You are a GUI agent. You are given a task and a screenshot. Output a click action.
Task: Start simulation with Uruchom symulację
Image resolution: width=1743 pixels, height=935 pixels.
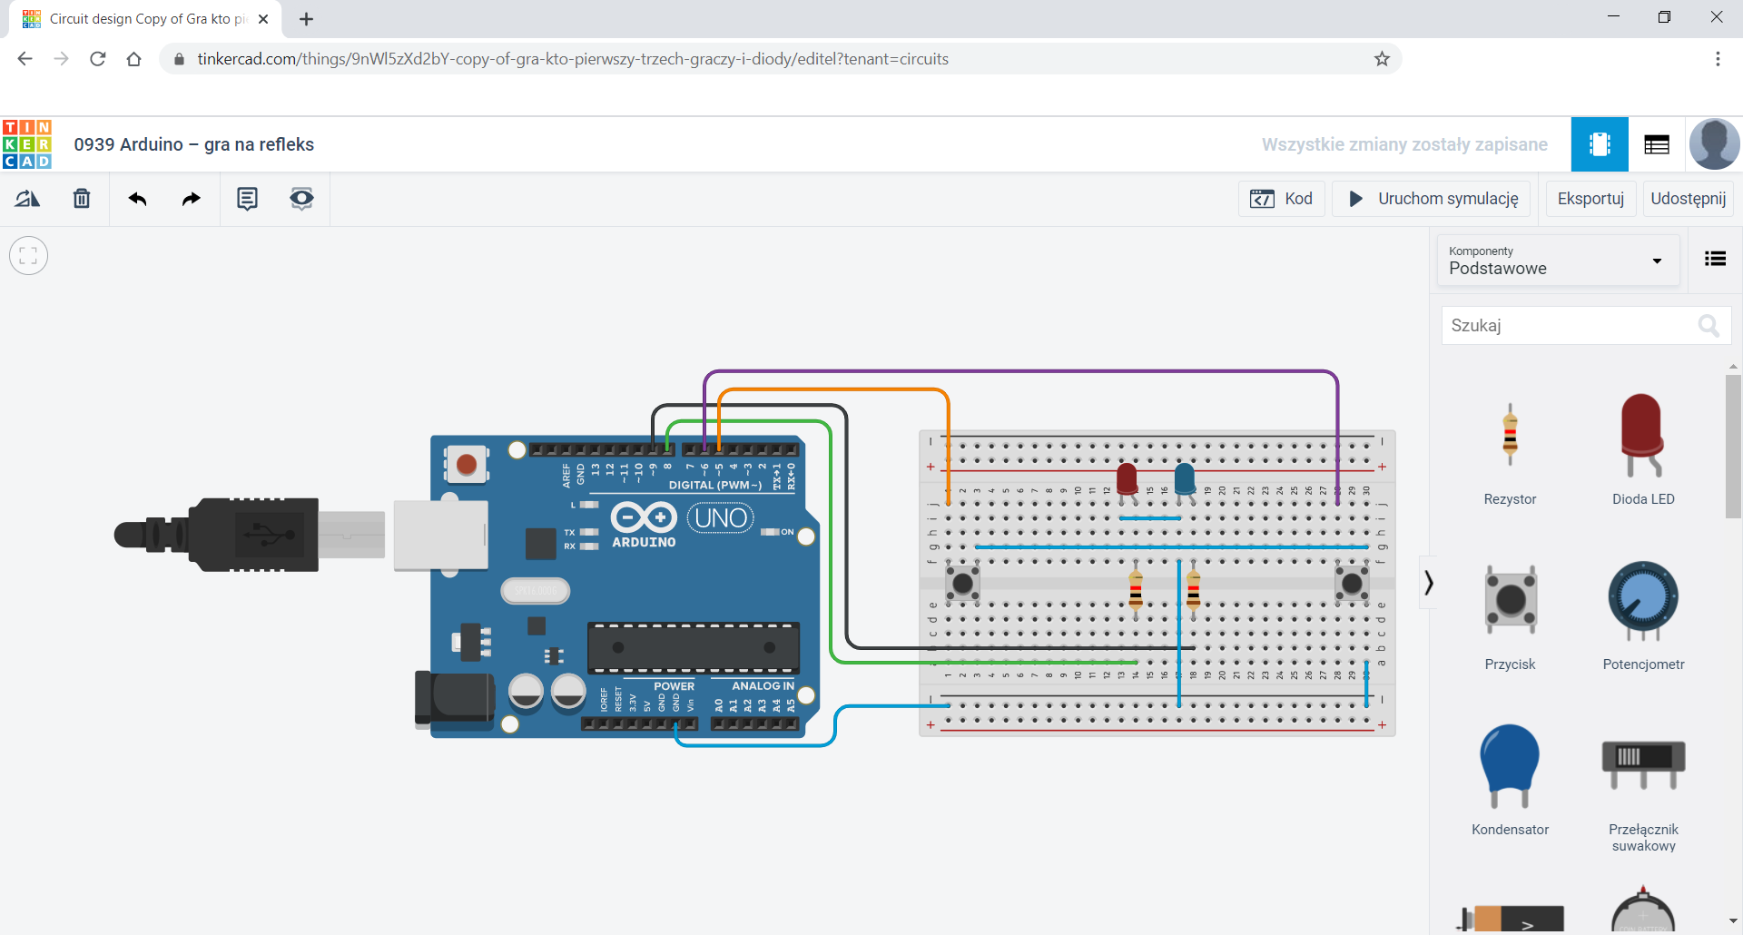pyautogui.click(x=1432, y=199)
